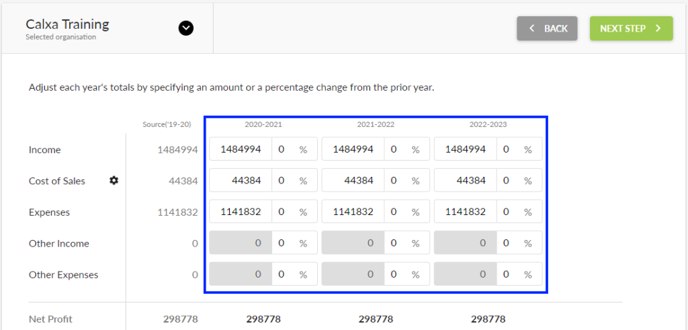Click the 2021-2022 Cost of Sales percentage
The height and width of the screenshot is (330, 688).
394,181
